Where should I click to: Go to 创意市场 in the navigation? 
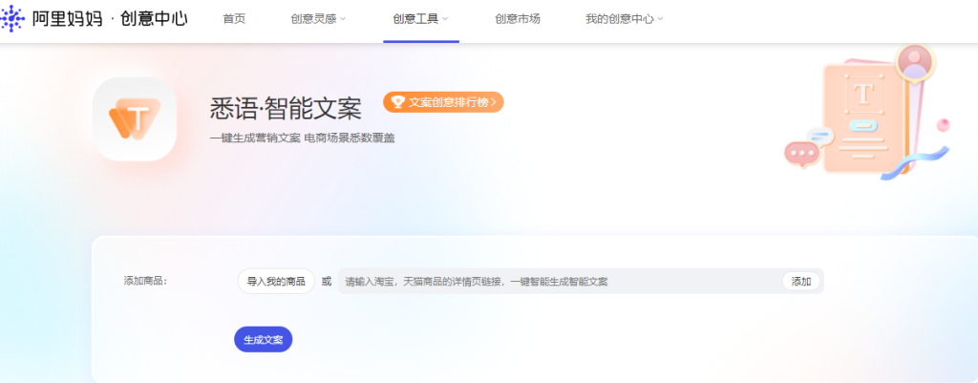tap(518, 19)
